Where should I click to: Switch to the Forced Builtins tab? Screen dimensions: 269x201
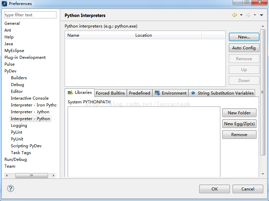click(110, 93)
